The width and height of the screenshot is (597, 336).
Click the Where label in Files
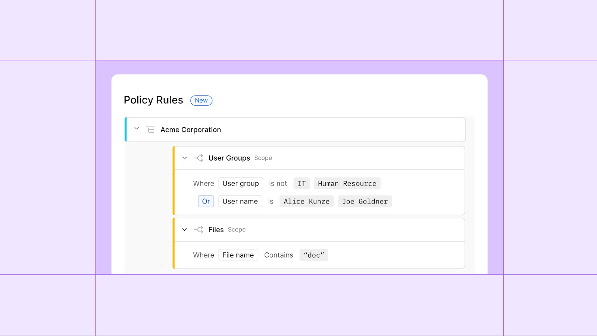tap(203, 255)
